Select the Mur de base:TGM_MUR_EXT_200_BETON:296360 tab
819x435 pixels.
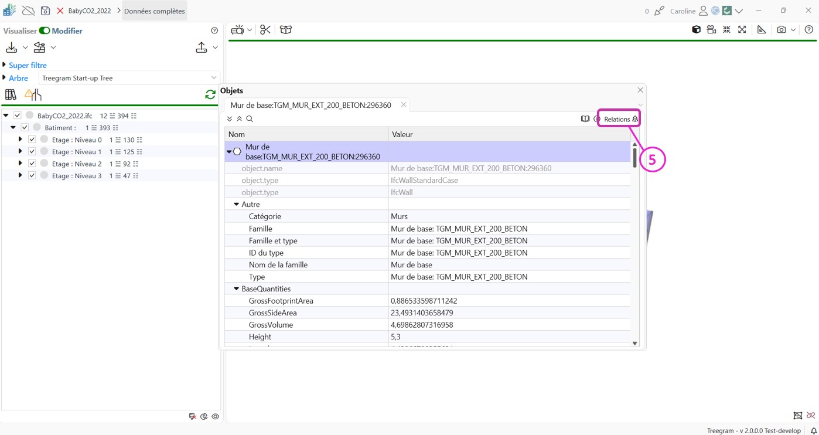point(310,105)
